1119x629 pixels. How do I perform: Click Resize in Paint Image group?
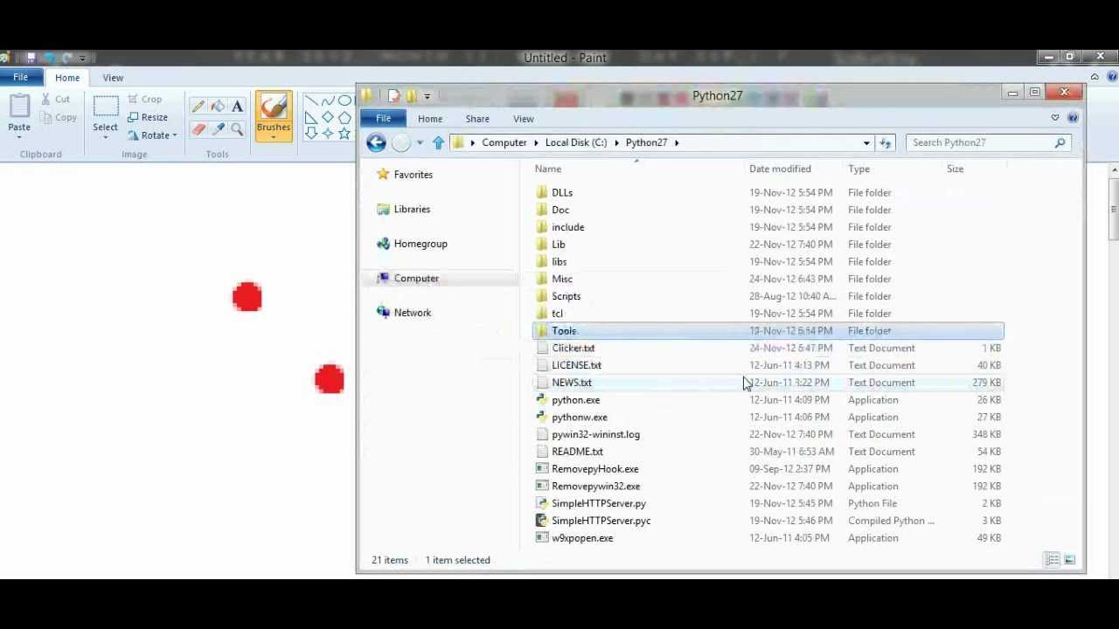pos(148,117)
